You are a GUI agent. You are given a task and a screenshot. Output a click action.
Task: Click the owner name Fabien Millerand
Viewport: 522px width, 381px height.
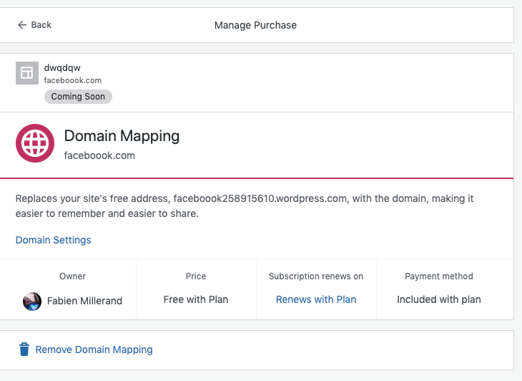(x=84, y=301)
